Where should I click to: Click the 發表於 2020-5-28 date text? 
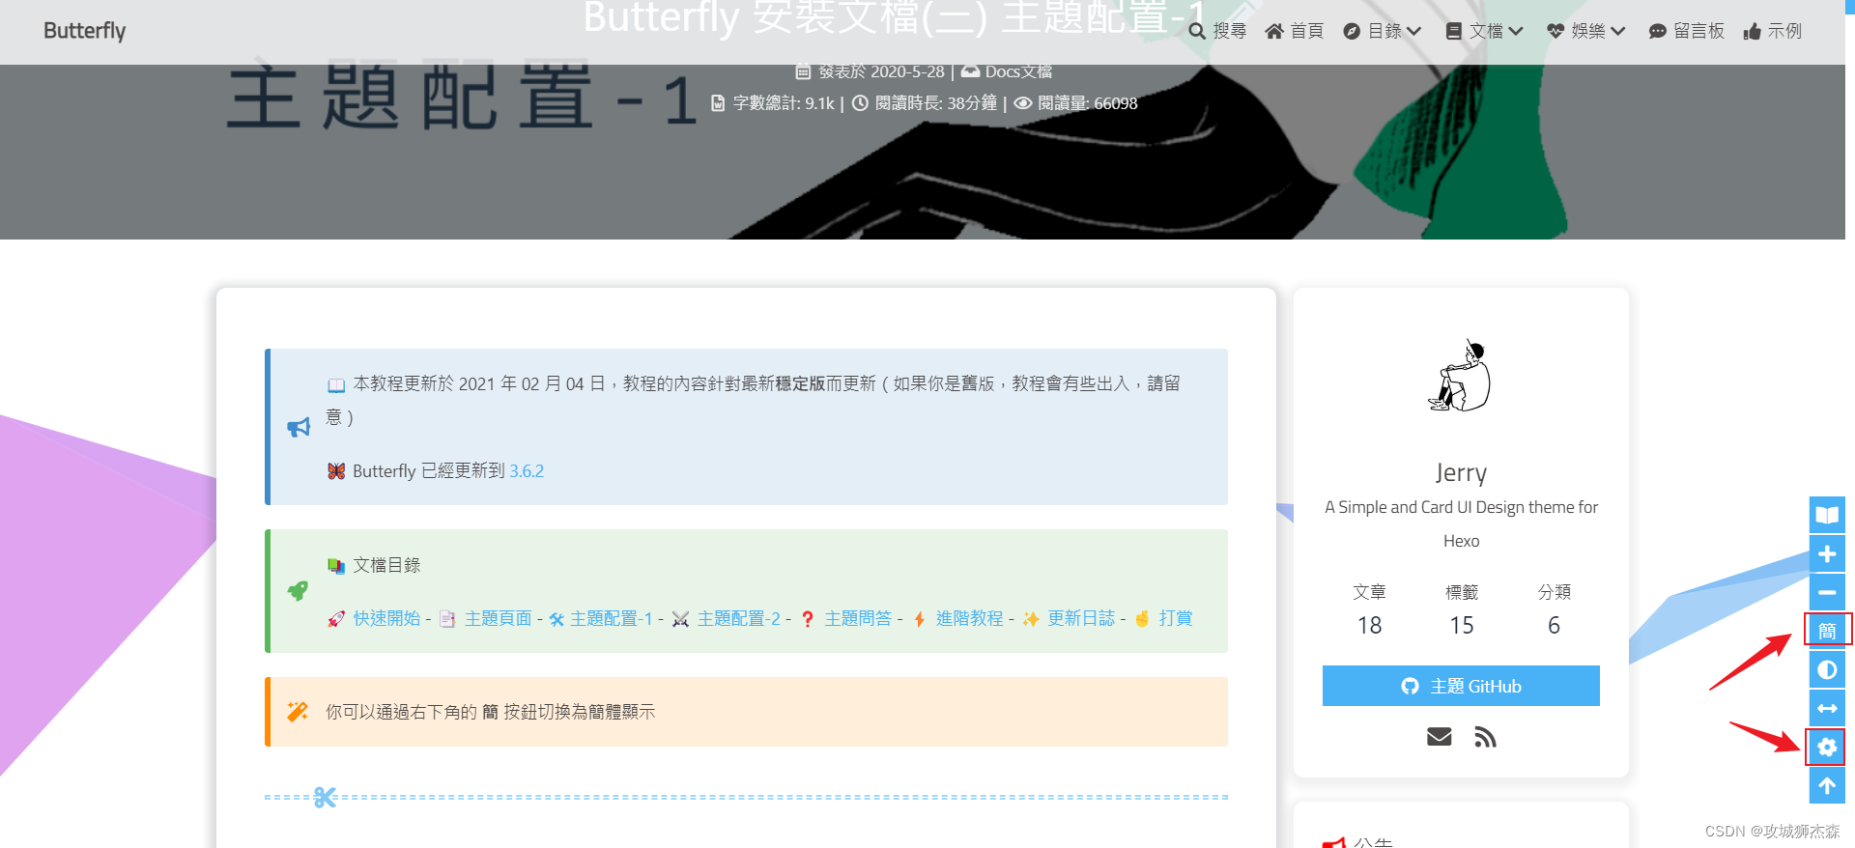(x=881, y=71)
